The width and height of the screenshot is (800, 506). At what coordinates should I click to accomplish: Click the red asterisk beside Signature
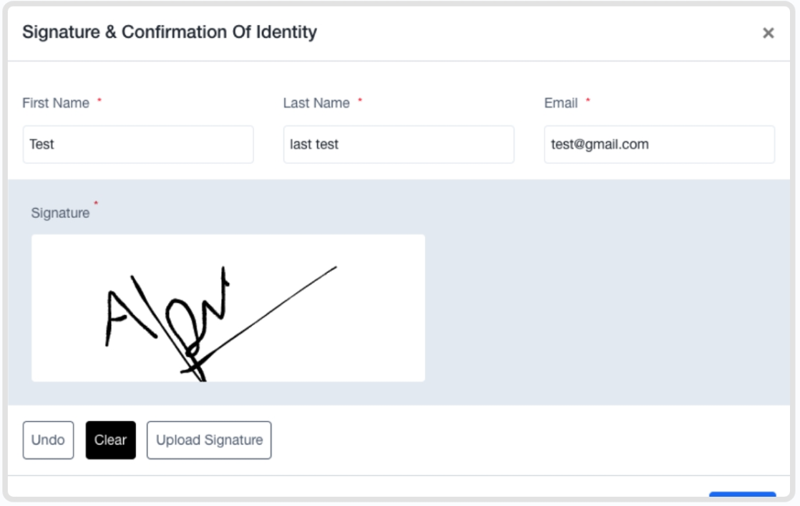[x=96, y=203]
